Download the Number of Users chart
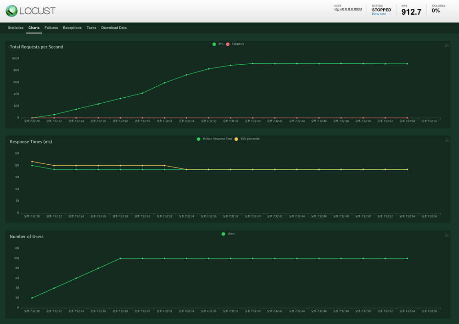Viewport: 459px width, 324px height. click(447, 235)
